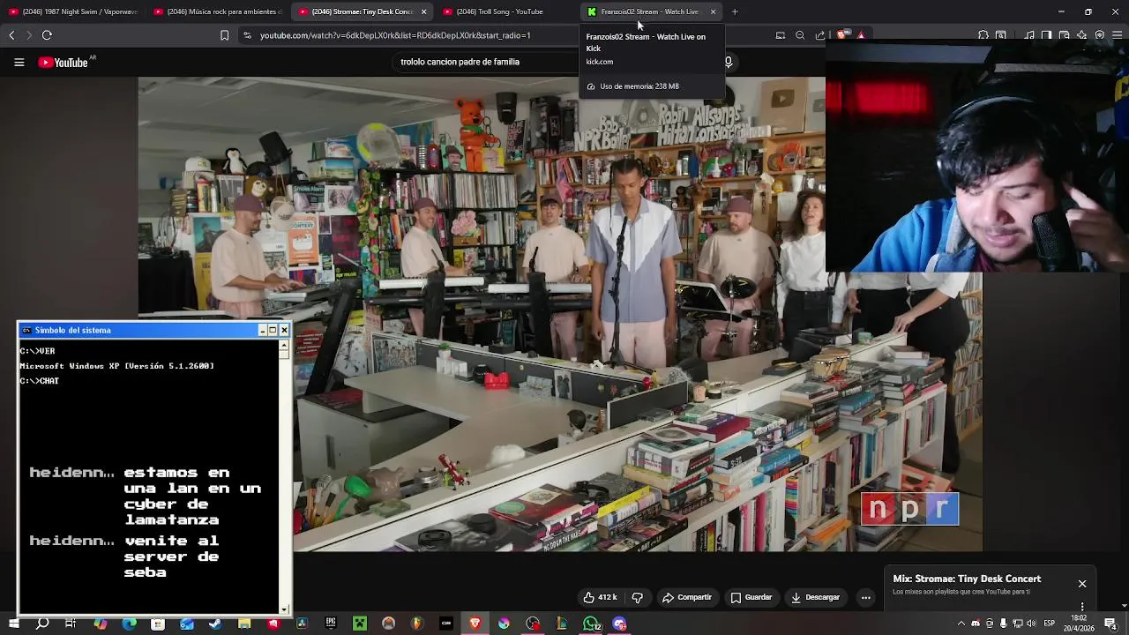The image size is (1129, 635).
Task: Open Minecraft creeper icon in taskbar
Action: coord(360,624)
